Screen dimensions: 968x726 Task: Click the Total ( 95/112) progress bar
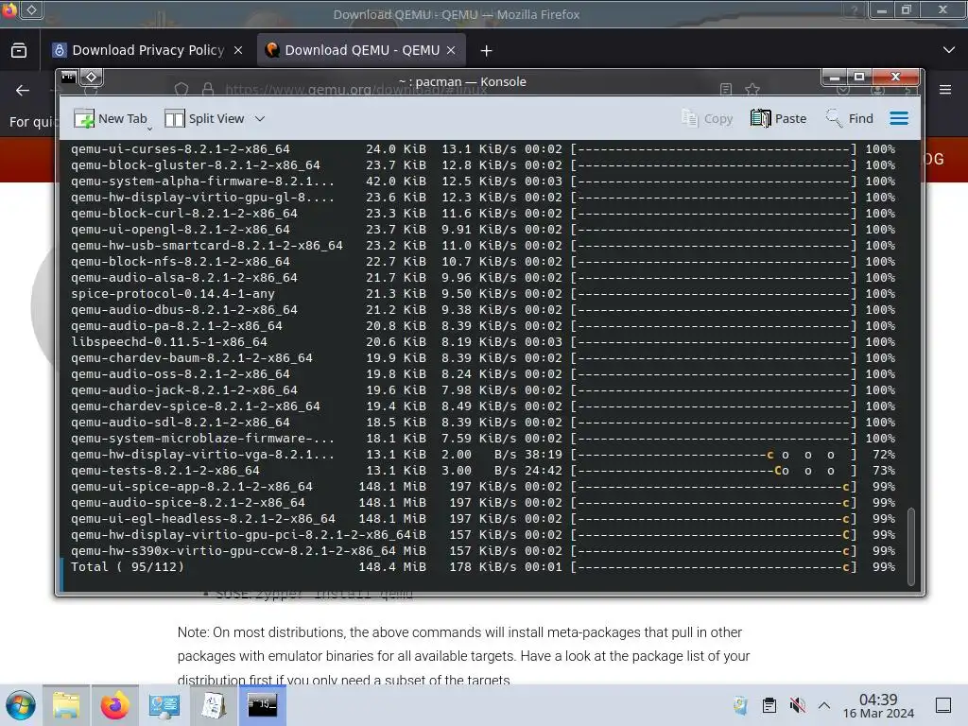pos(714,567)
